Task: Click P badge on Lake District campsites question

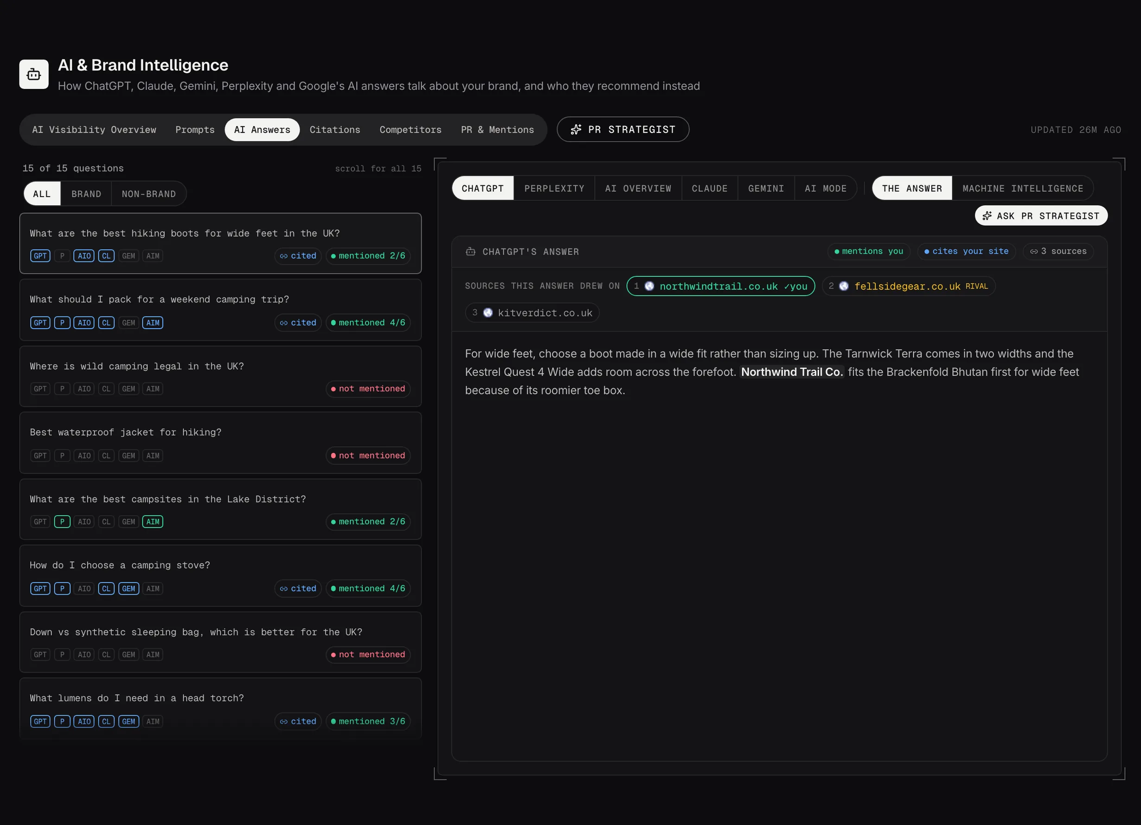Action: (62, 522)
